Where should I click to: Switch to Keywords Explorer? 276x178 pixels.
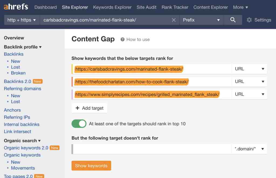point(112,7)
